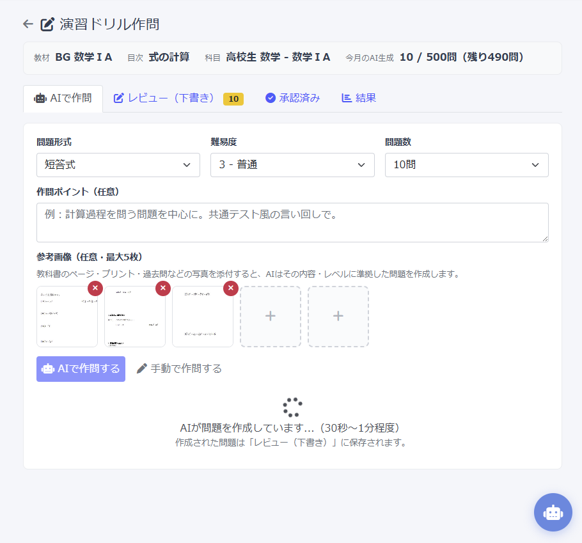
Task: Click the 科目 value 高校生 数学 - 数学ⅠA
Action: point(278,57)
